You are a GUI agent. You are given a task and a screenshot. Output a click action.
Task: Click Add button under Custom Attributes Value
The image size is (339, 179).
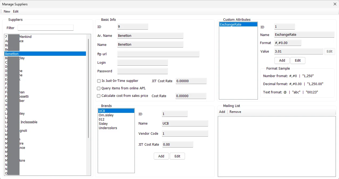click(282, 61)
